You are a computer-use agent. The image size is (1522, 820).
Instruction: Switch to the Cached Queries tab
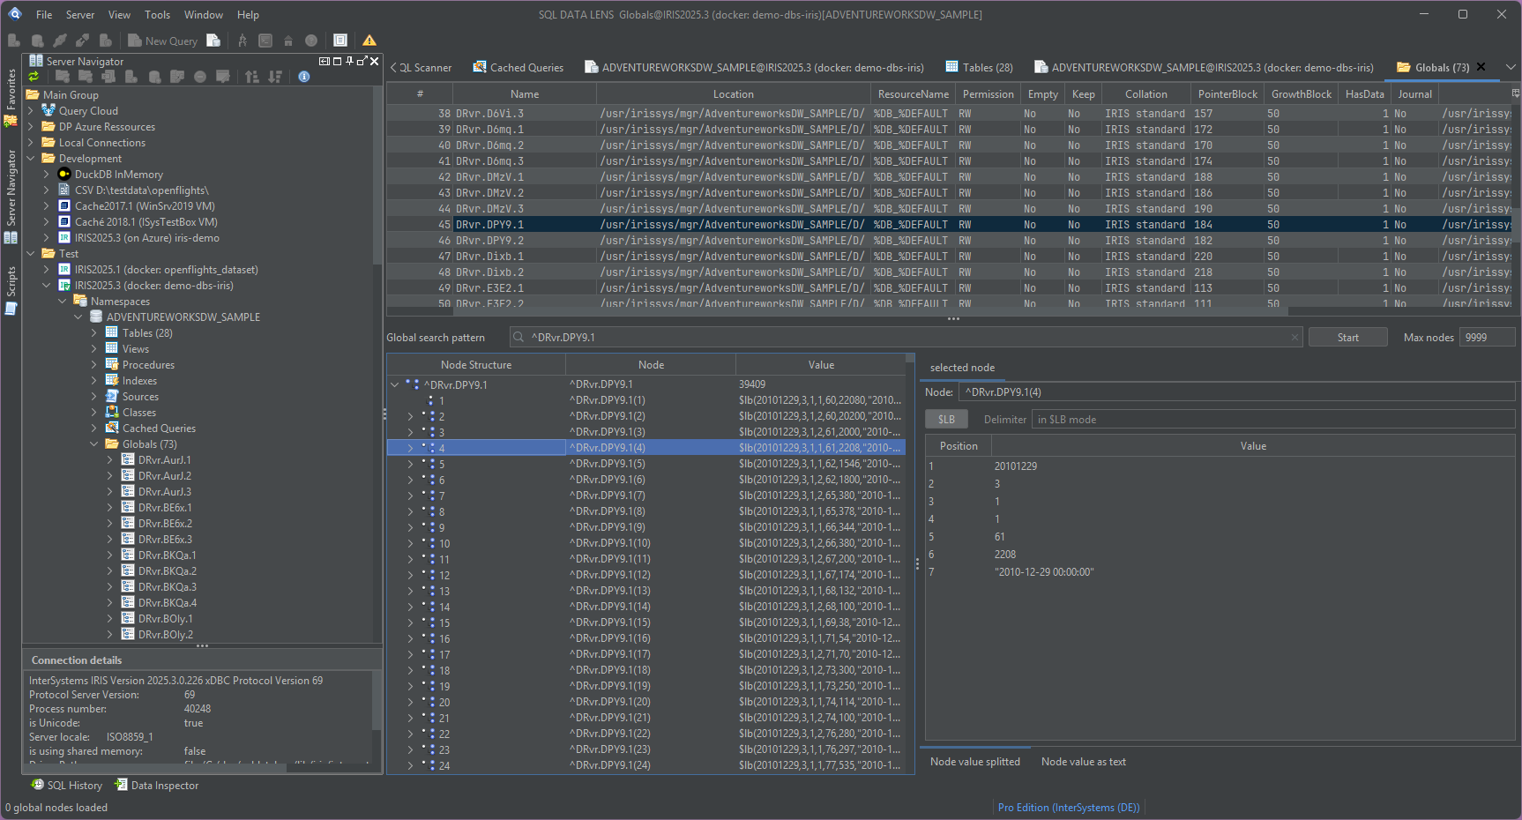(x=518, y=68)
